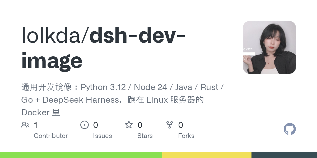This screenshot has width=317, height=158.
Task: Click the forks branch icon
Action: click(x=170, y=125)
